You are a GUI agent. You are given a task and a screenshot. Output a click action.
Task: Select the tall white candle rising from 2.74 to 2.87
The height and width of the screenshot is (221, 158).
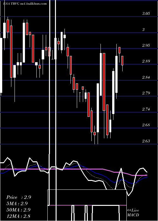[113, 93]
